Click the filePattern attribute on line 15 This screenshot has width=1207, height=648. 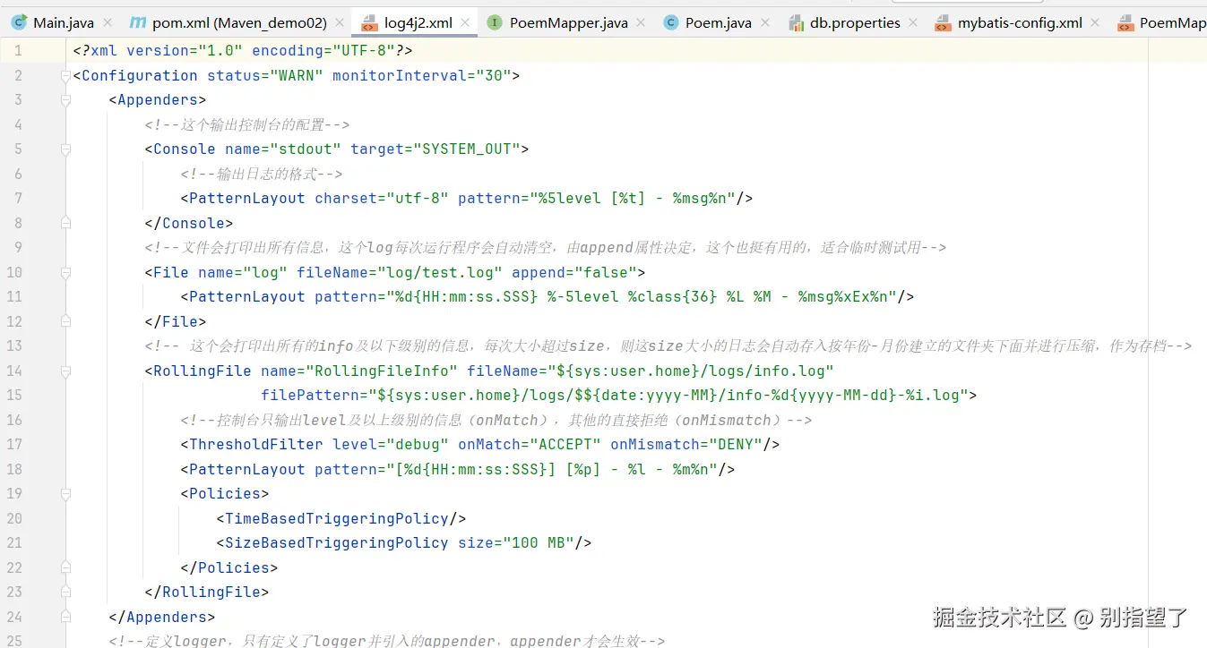(x=615, y=396)
